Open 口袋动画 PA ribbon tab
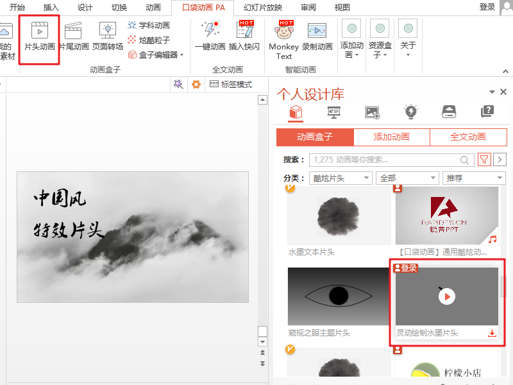Screen dimensions: 513x385 coord(203,8)
